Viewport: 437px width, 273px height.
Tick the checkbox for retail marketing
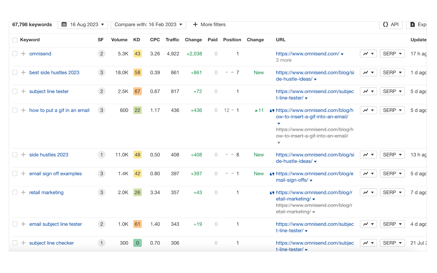(15, 193)
